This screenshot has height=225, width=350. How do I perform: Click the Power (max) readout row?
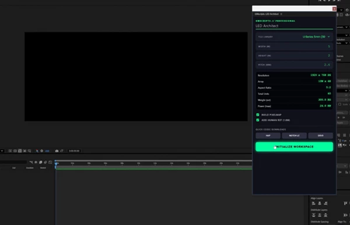click(x=294, y=106)
